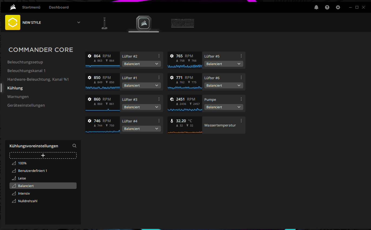Viewport: 371px width, 230px height.
Task: Open Hardware-Beleuchtung, Kanal %1 section
Action: [38, 79]
